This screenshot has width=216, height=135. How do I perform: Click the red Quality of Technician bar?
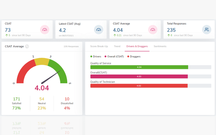point(139,86)
